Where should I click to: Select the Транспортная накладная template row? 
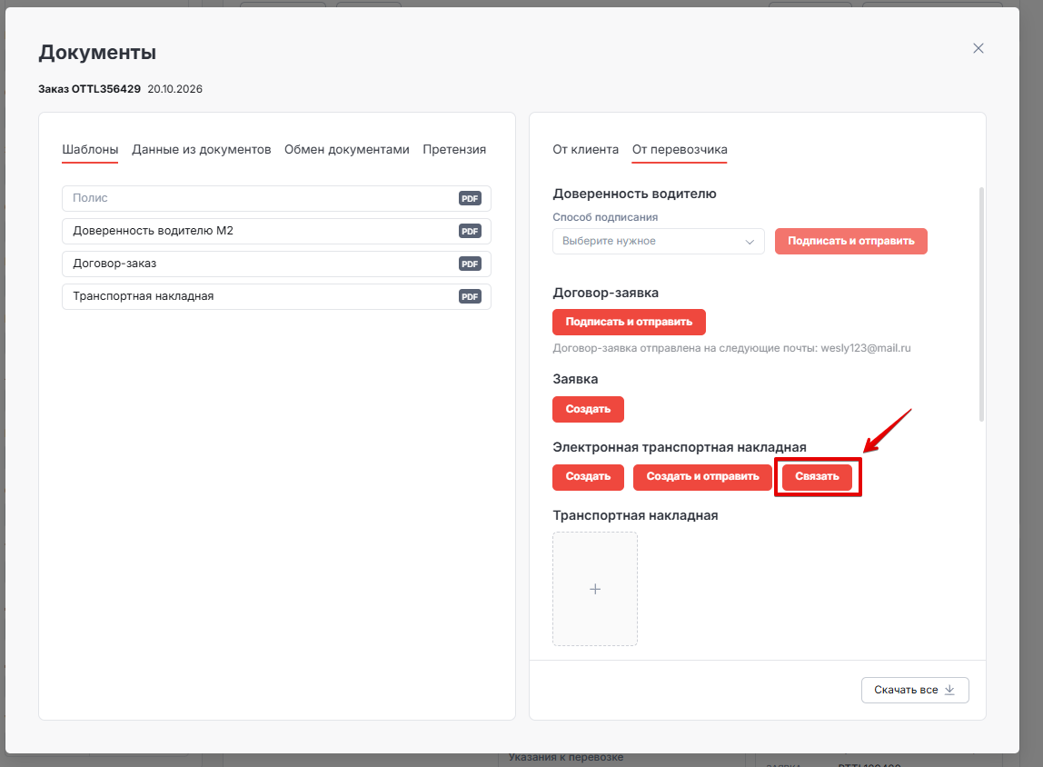(x=277, y=296)
